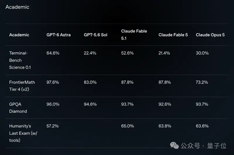Click the WeChat logo icon in the watermark
The width and height of the screenshot is (234, 155).
174,145
